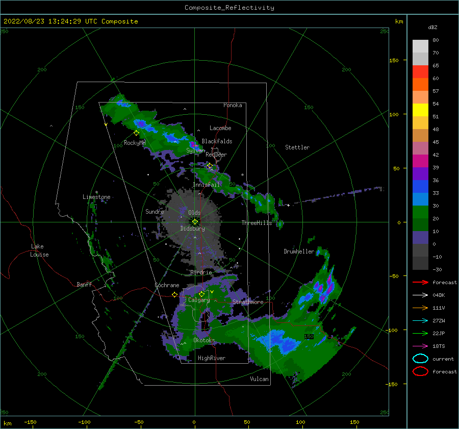Click the yellow radar-site marker at Olds
Screen dimensions: 459x429
195,222
